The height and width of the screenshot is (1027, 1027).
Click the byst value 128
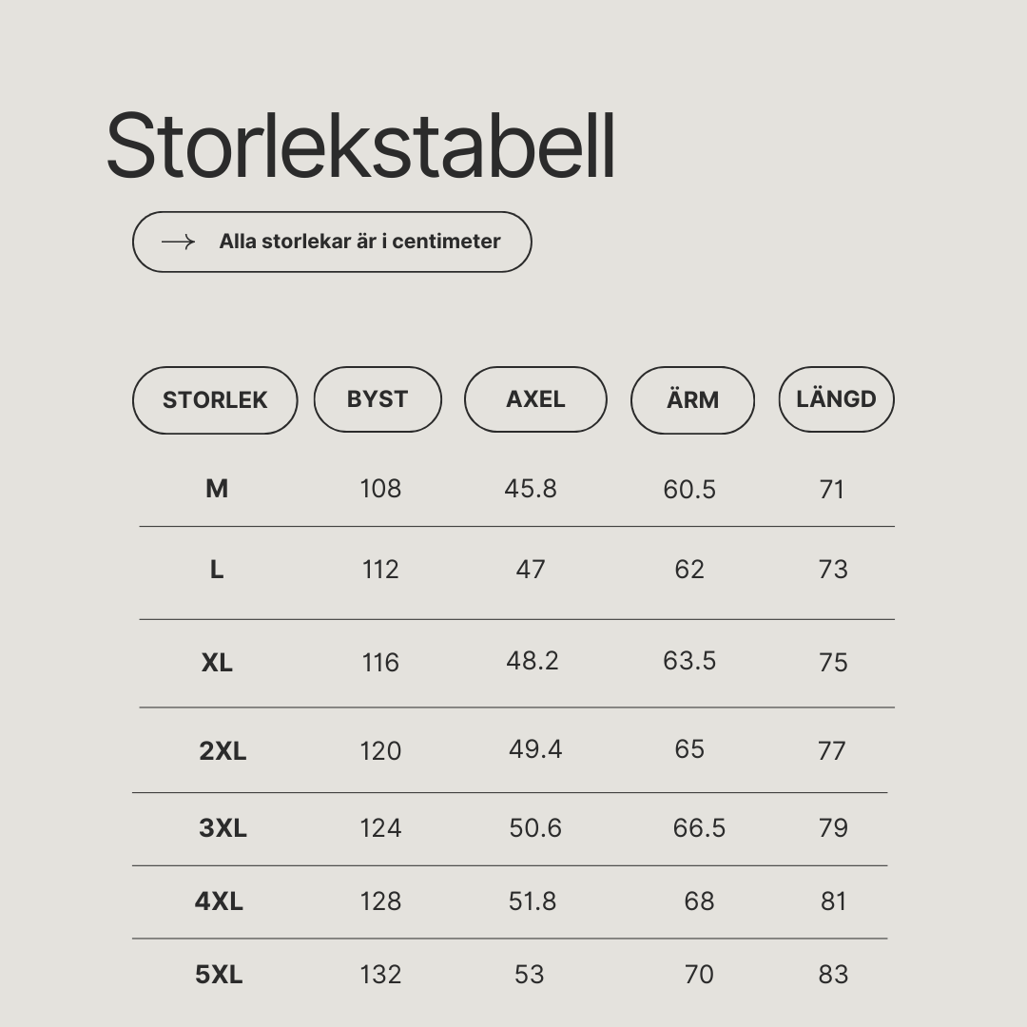point(380,901)
